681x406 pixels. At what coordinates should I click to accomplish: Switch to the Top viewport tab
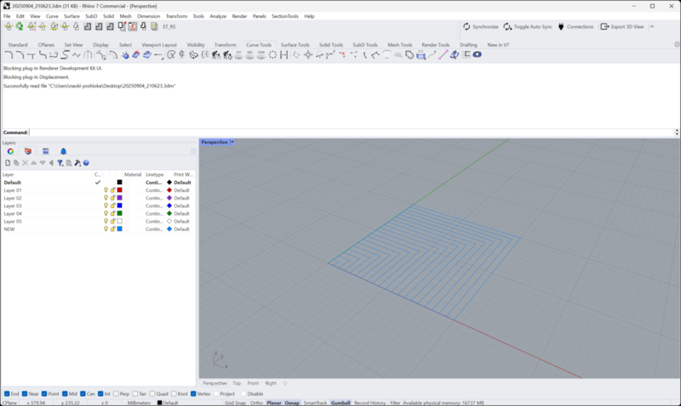point(237,383)
